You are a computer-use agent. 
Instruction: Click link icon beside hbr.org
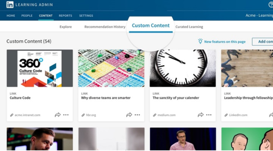(x=83, y=115)
